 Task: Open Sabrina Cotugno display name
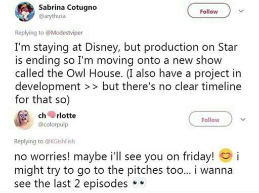(68, 8)
